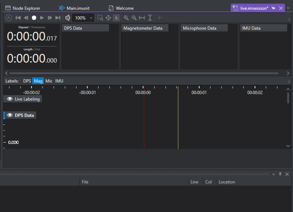Toggle the Mag label
Screen dimensions: 293x212
click(38, 81)
